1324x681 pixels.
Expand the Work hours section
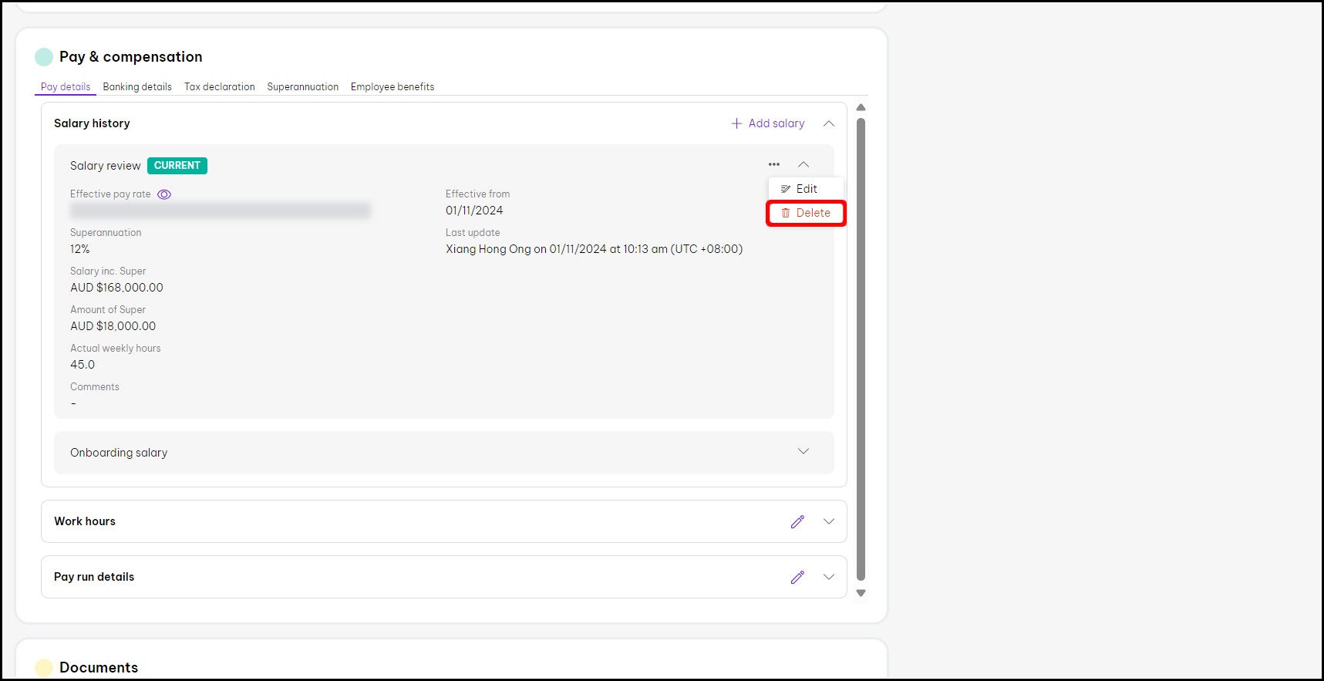[829, 521]
